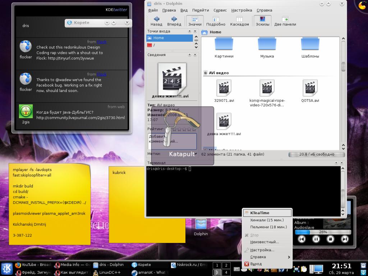Viewport: 368px width, 276px height.
Task: Undock the Точки входа panel
Action: (190, 31)
